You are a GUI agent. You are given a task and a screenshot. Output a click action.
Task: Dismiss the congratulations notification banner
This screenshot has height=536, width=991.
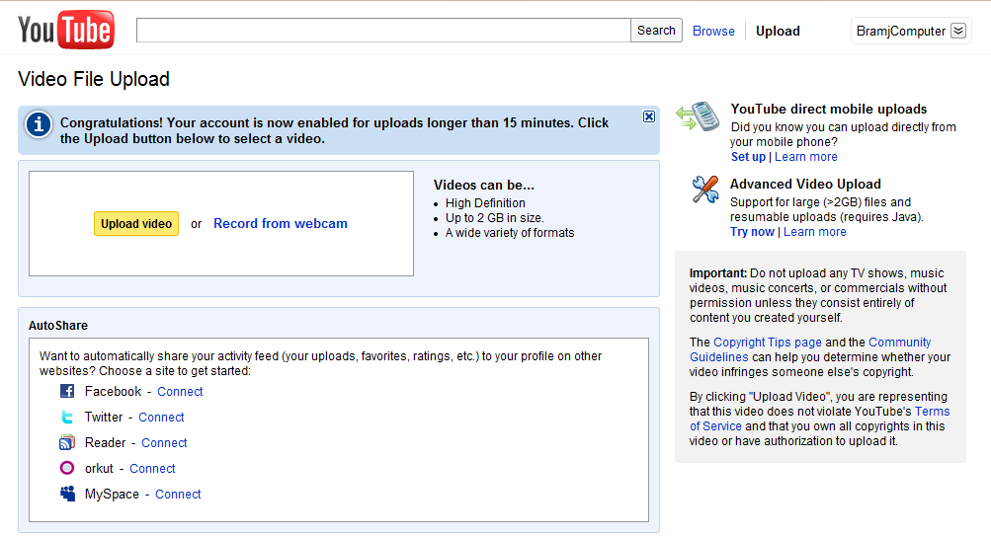tap(649, 116)
